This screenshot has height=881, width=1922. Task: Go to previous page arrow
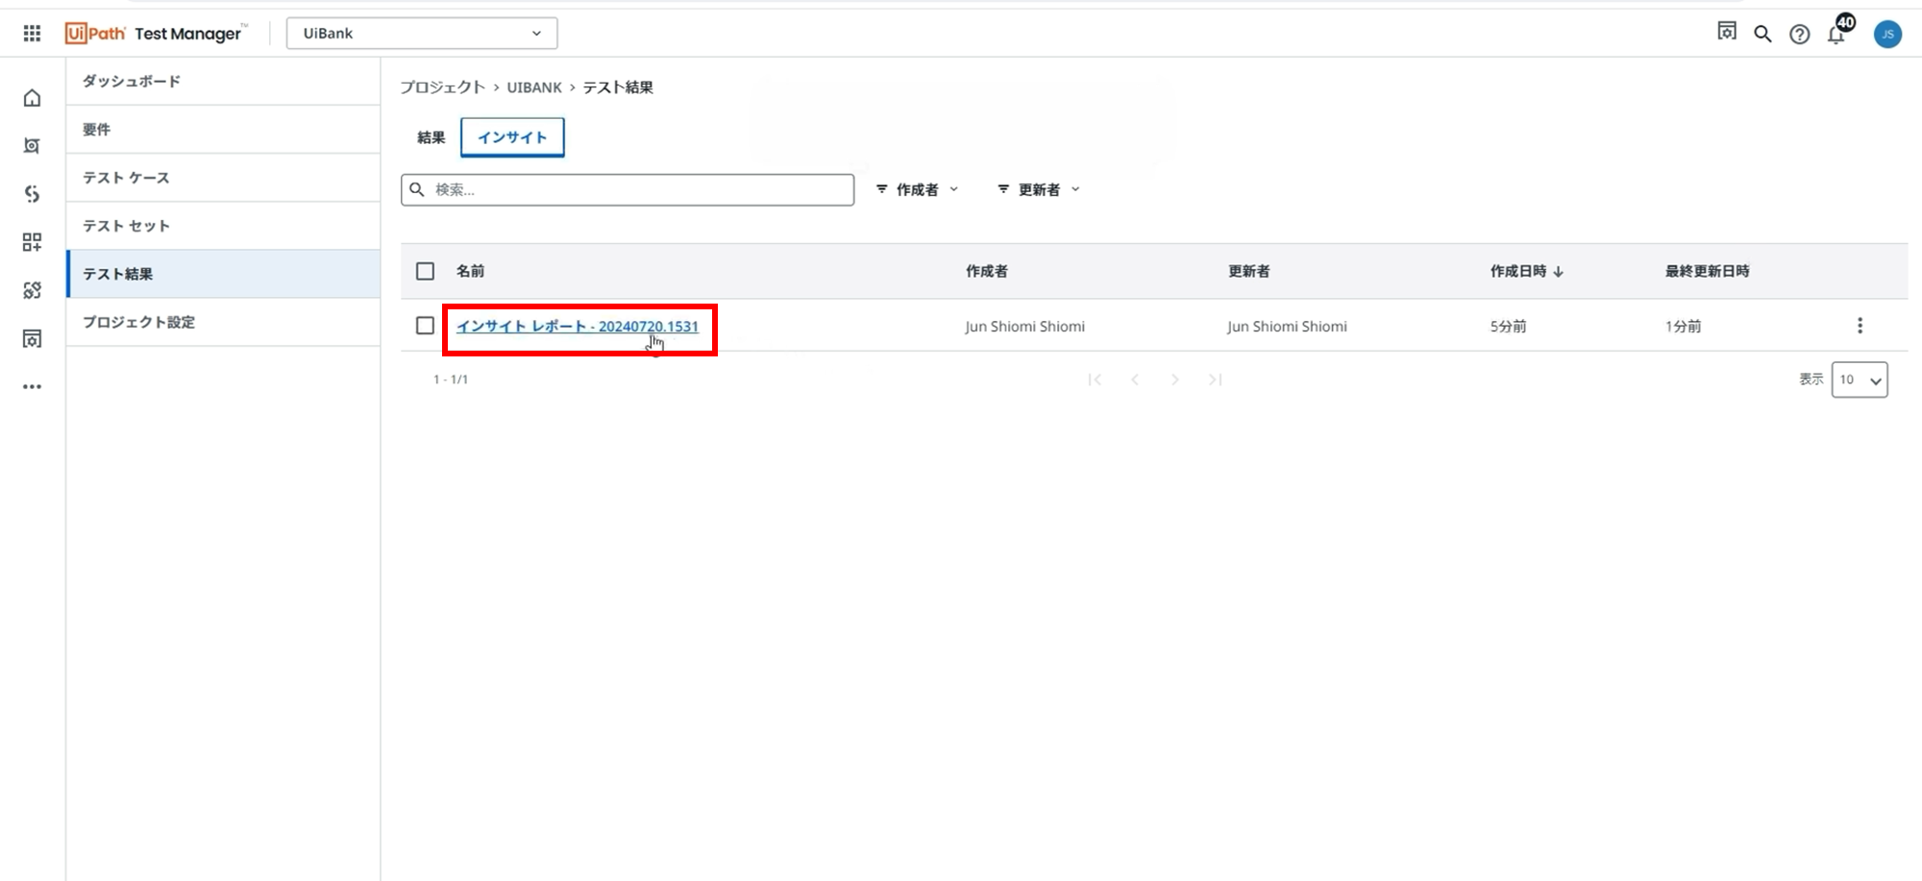[x=1135, y=379]
